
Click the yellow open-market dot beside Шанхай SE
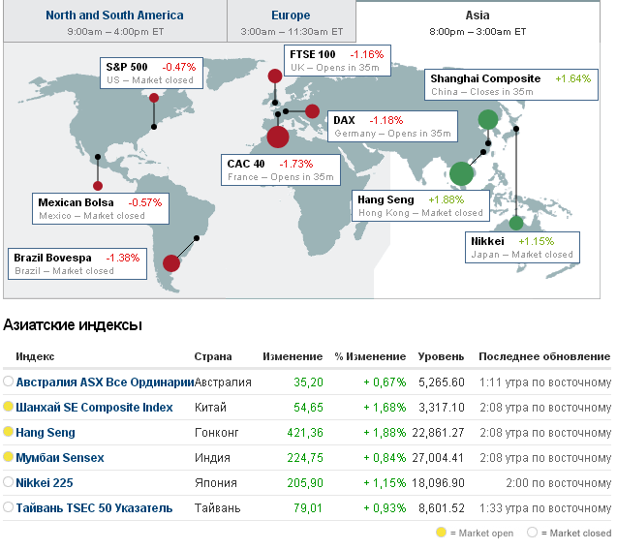pyautogui.click(x=9, y=407)
